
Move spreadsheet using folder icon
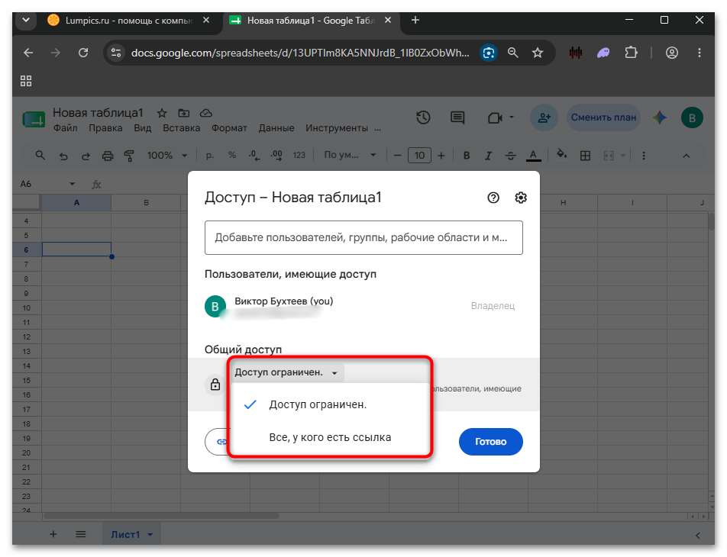[184, 113]
